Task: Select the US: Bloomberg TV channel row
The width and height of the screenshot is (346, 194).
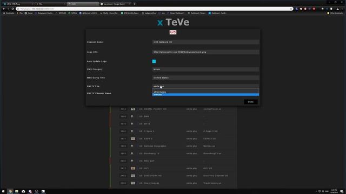Action: pyautogui.click(x=174, y=154)
